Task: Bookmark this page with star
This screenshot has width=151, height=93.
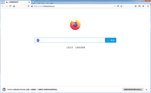Action: 121,6
